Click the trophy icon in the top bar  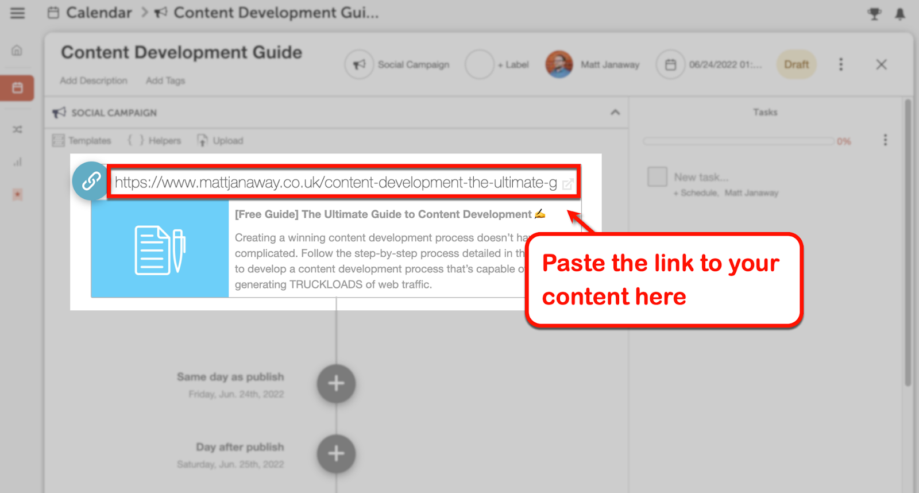click(874, 14)
